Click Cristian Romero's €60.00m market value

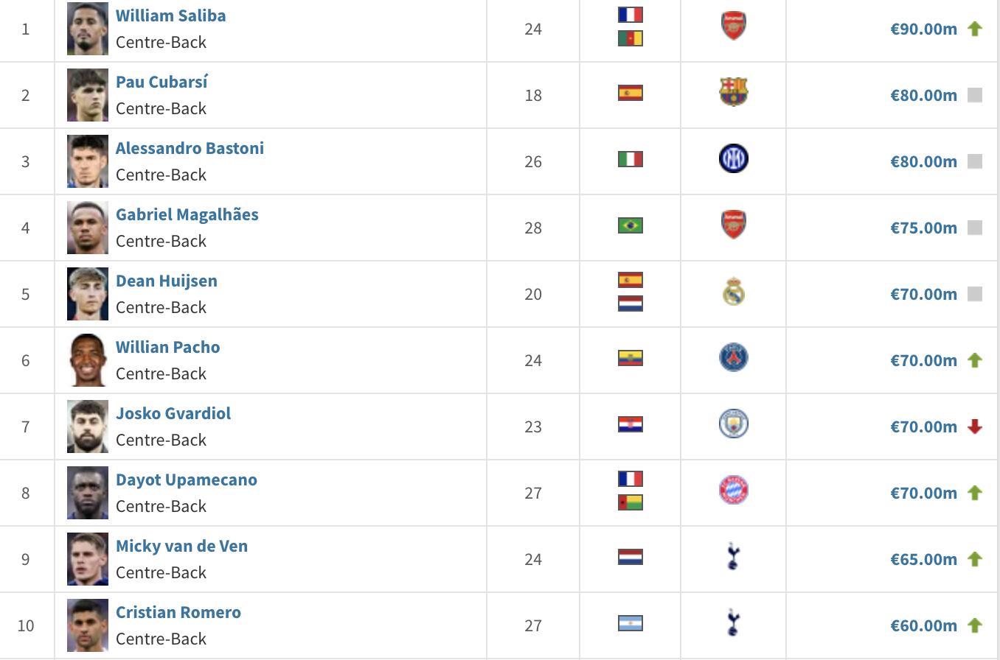(923, 625)
